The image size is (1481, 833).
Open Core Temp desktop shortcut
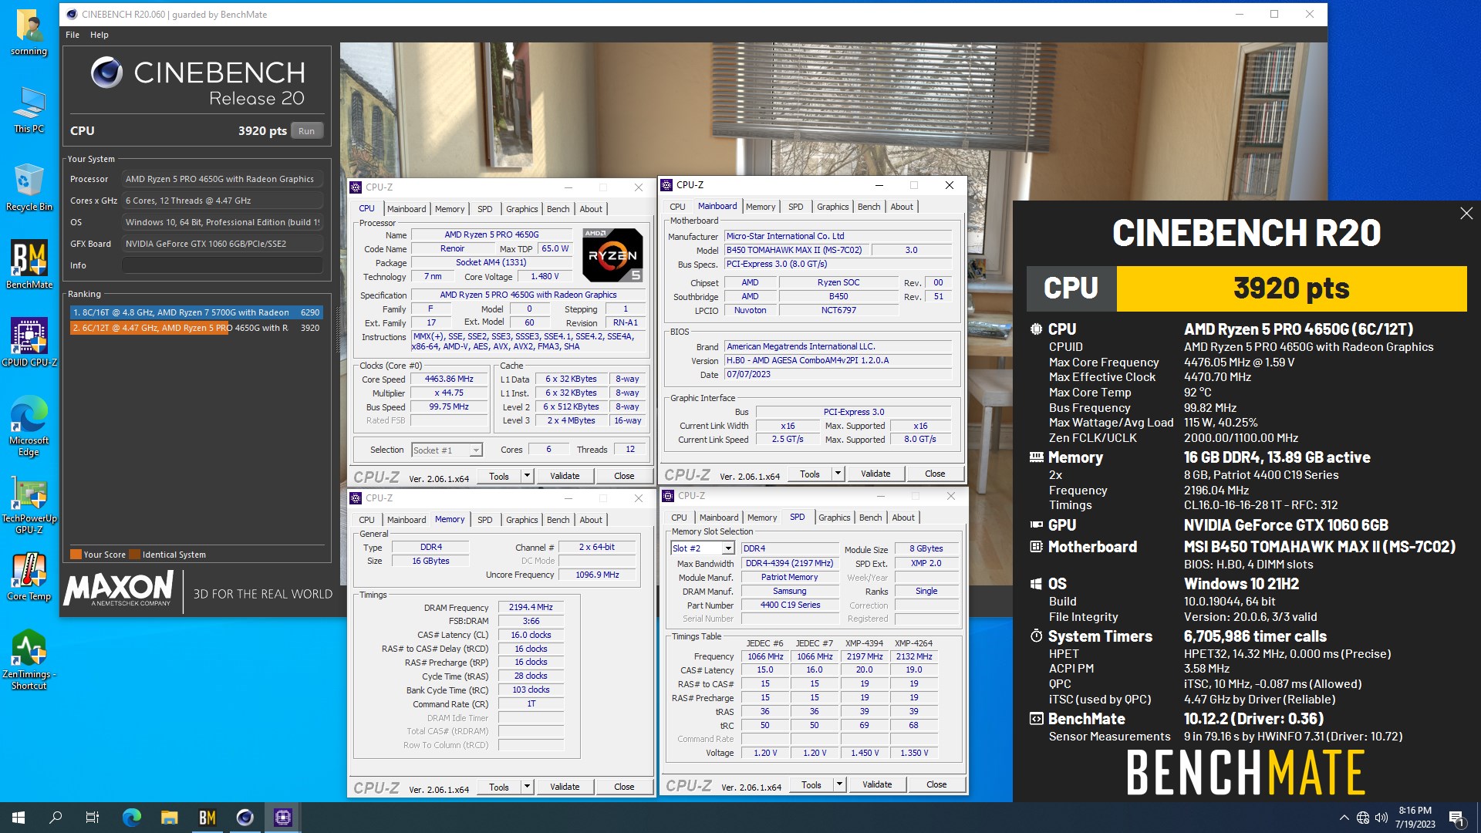(29, 576)
